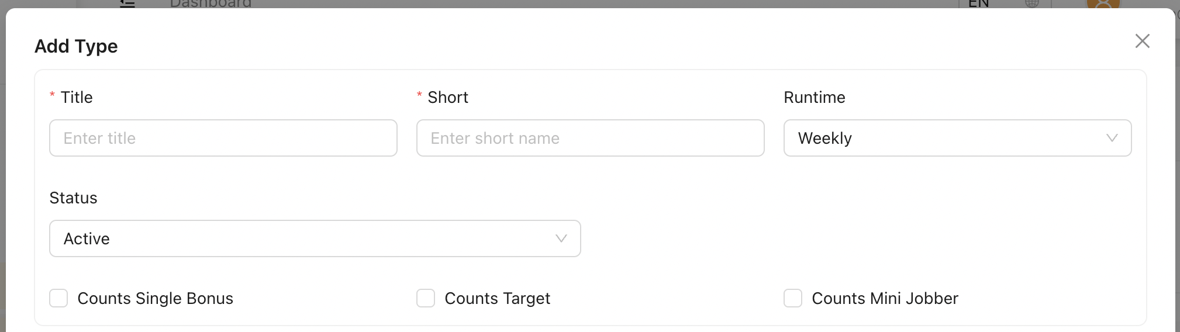Click the Add Type dialog heading
Screen dimensions: 1180x332
76,46
